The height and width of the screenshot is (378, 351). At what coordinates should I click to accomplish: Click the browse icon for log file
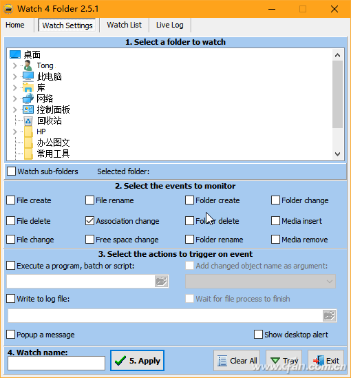click(x=329, y=315)
